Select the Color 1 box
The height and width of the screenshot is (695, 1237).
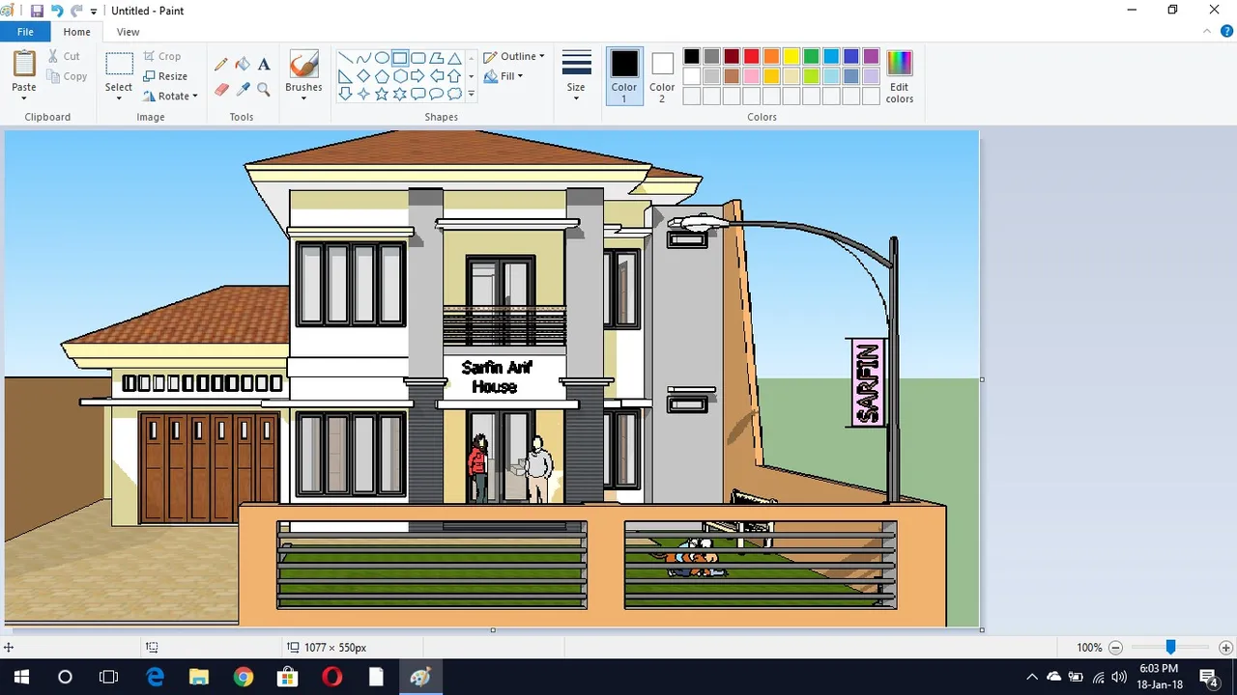point(624,76)
